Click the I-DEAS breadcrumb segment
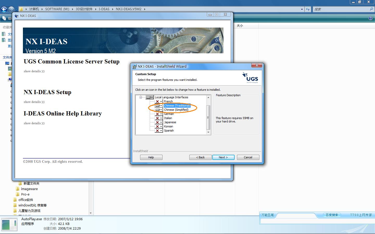The image size is (375, 234). (x=104, y=9)
